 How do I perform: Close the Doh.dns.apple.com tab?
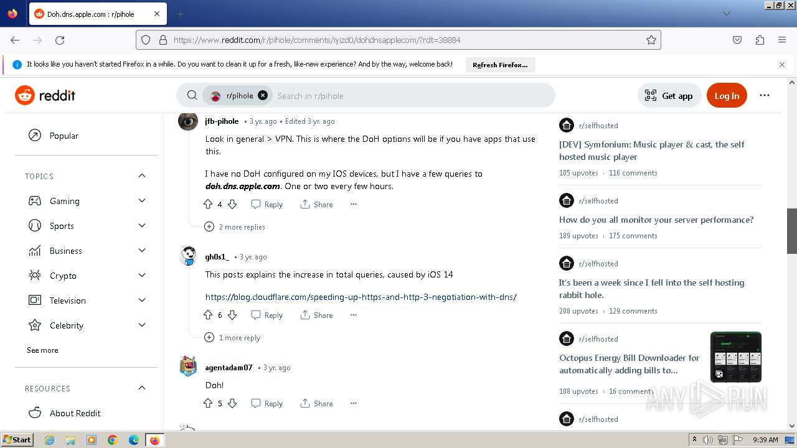point(156,14)
